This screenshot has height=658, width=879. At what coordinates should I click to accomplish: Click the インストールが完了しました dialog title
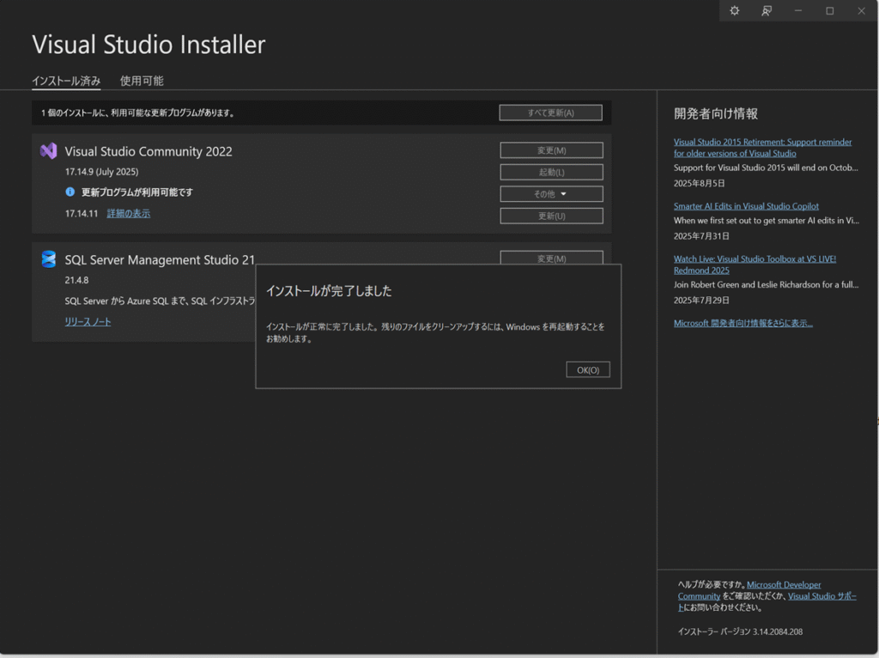[x=329, y=290]
